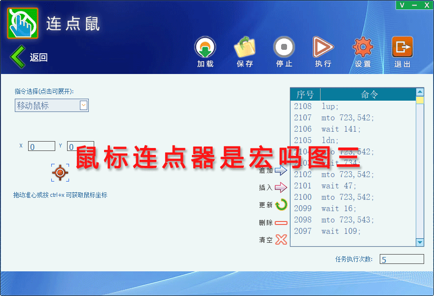Image resolution: width=434 pixels, height=296 pixels.
Task: Click the 更新 green refresh icon
Action: point(282,205)
